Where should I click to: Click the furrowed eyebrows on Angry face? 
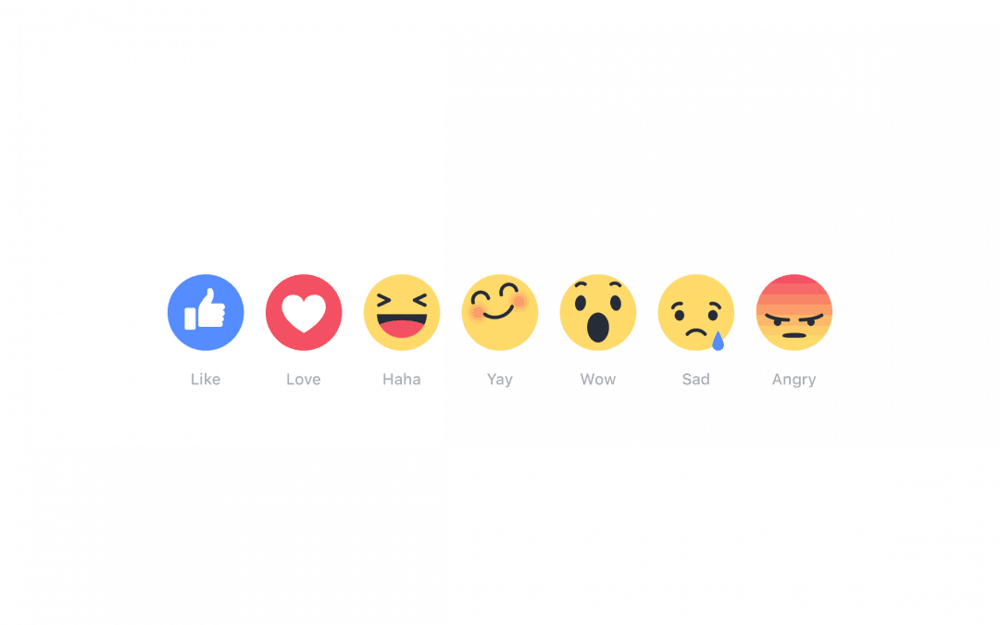[x=794, y=317]
